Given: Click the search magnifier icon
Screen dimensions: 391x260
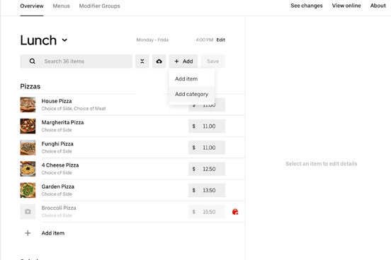Looking at the screenshot, I should pos(32,61).
